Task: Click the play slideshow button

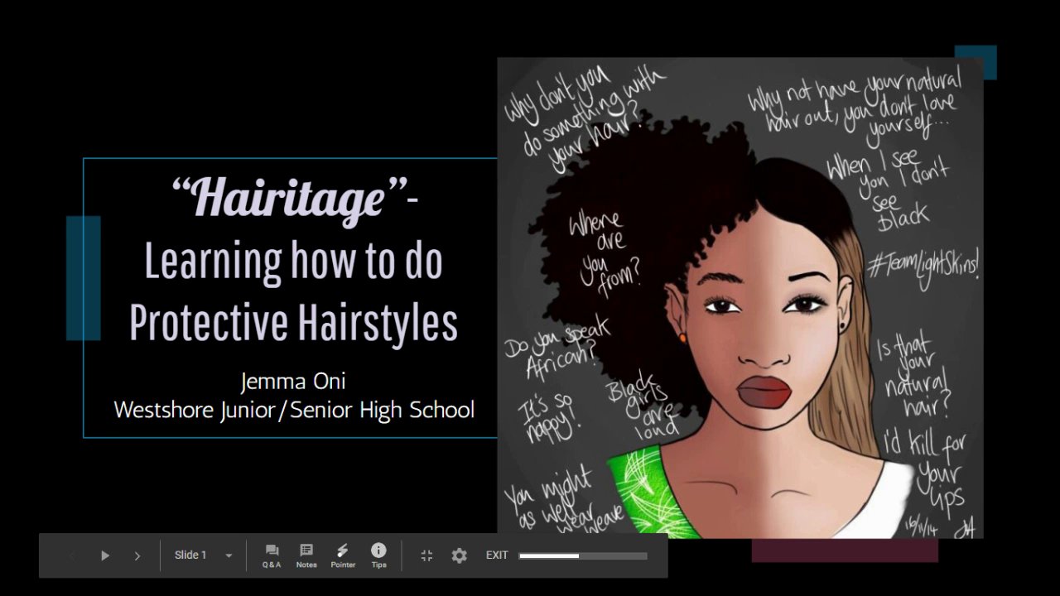Action: (105, 555)
